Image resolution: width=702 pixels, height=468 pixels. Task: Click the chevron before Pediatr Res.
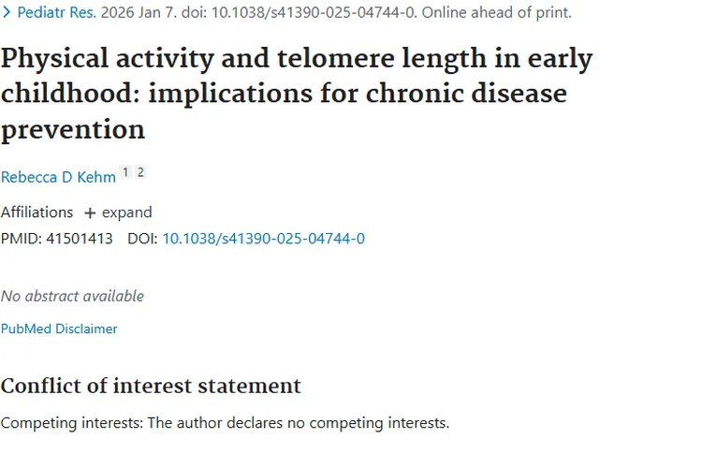(x=7, y=13)
